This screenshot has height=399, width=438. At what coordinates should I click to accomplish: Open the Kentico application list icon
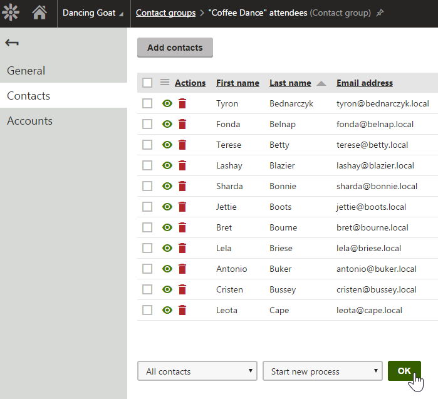click(11, 13)
